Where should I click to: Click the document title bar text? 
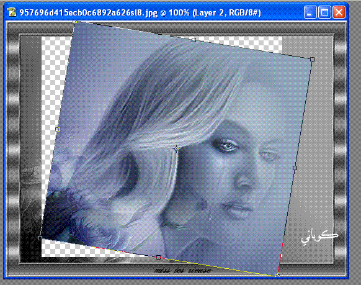140,12
